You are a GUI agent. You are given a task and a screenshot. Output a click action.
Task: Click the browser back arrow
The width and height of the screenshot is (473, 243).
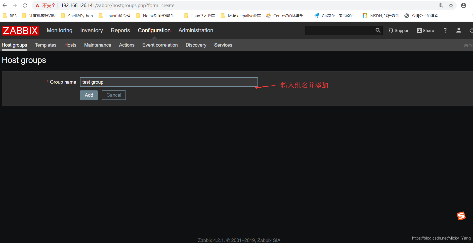(5, 5)
